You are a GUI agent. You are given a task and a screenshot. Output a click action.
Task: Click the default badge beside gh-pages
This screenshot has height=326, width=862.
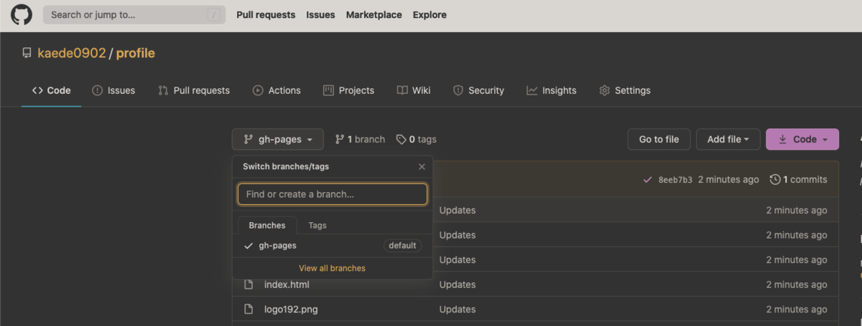tap(402, 245)
